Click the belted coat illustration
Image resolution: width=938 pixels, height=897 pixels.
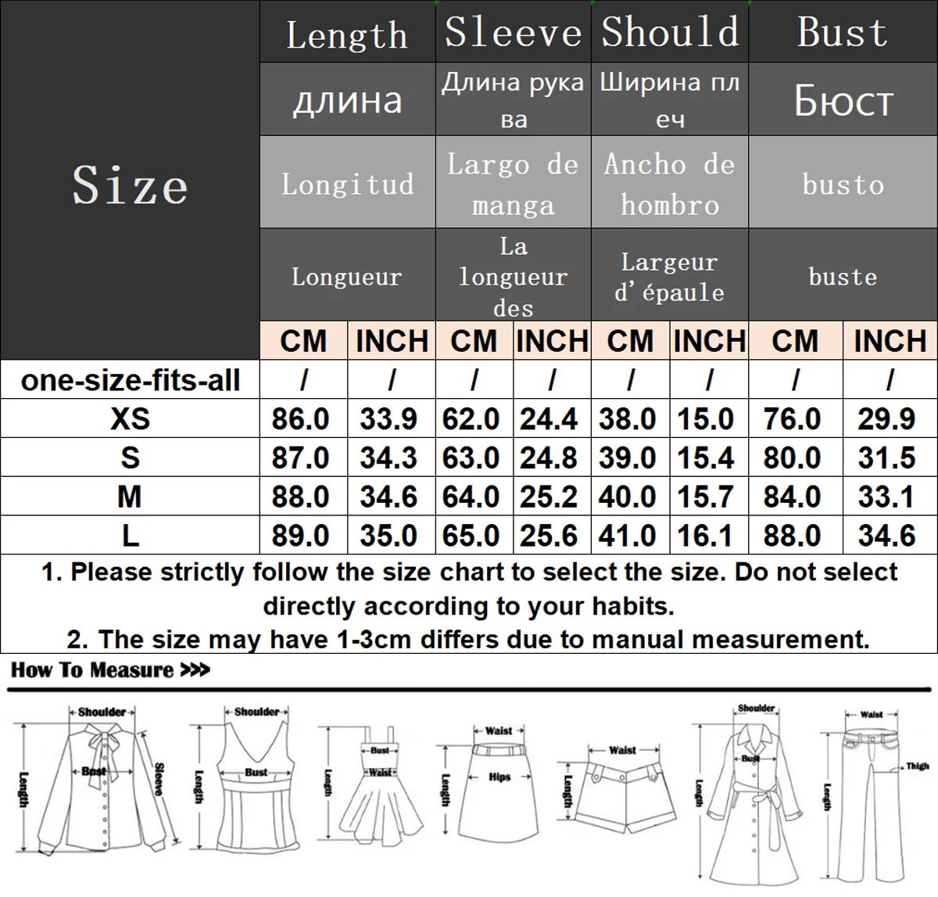pos(748,793)
